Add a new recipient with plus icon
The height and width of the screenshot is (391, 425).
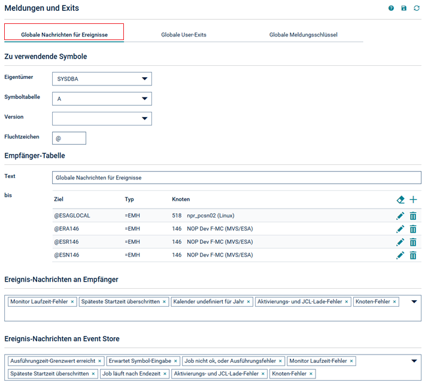[x=413, y=200]
